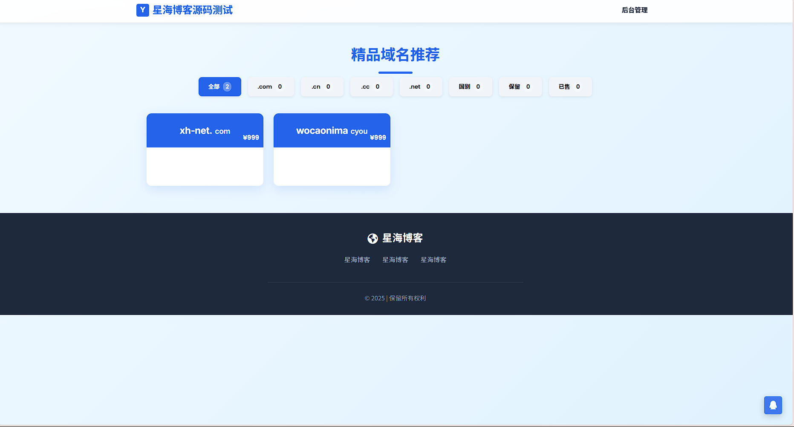794x427 pixels.
Task: View sold domains via 已售 tab
Action: (x=570, y=87)
